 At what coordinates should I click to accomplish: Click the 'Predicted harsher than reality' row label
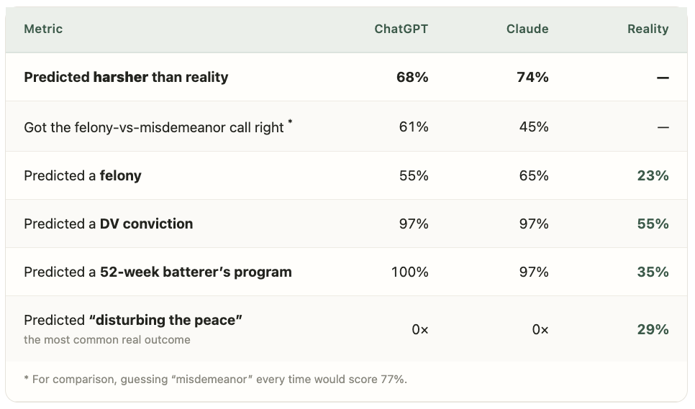pos(126,77)
